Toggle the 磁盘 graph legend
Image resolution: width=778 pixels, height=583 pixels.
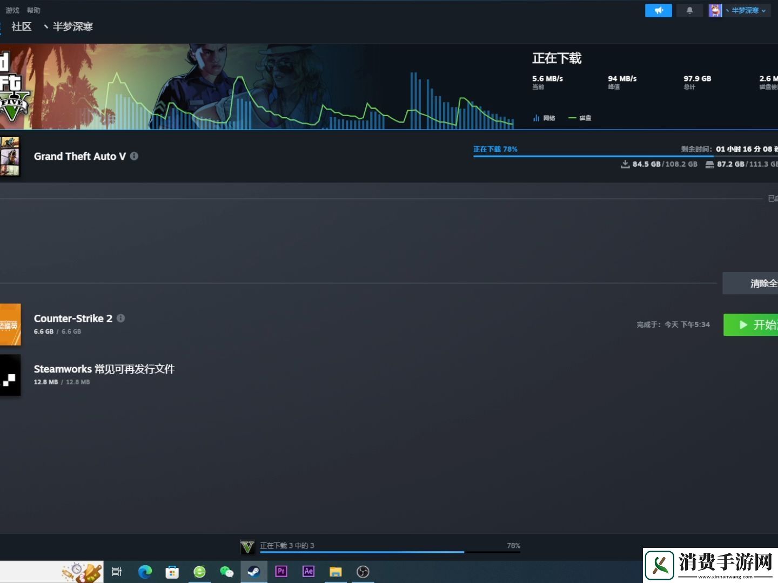coord(580,118)
